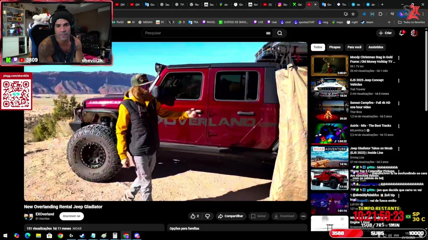Open the Moody Christmas Stag thumbnail
Screen dimensions: 428x240
click(x=330, y=66)
